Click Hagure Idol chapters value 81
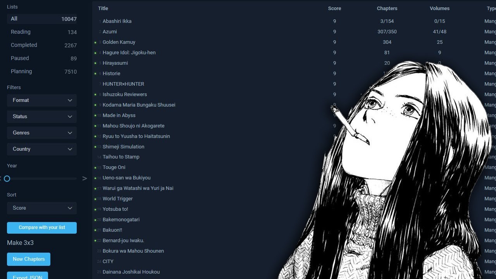Image resolution: width=496 pixels, height=279 pixels. [387, 52]
